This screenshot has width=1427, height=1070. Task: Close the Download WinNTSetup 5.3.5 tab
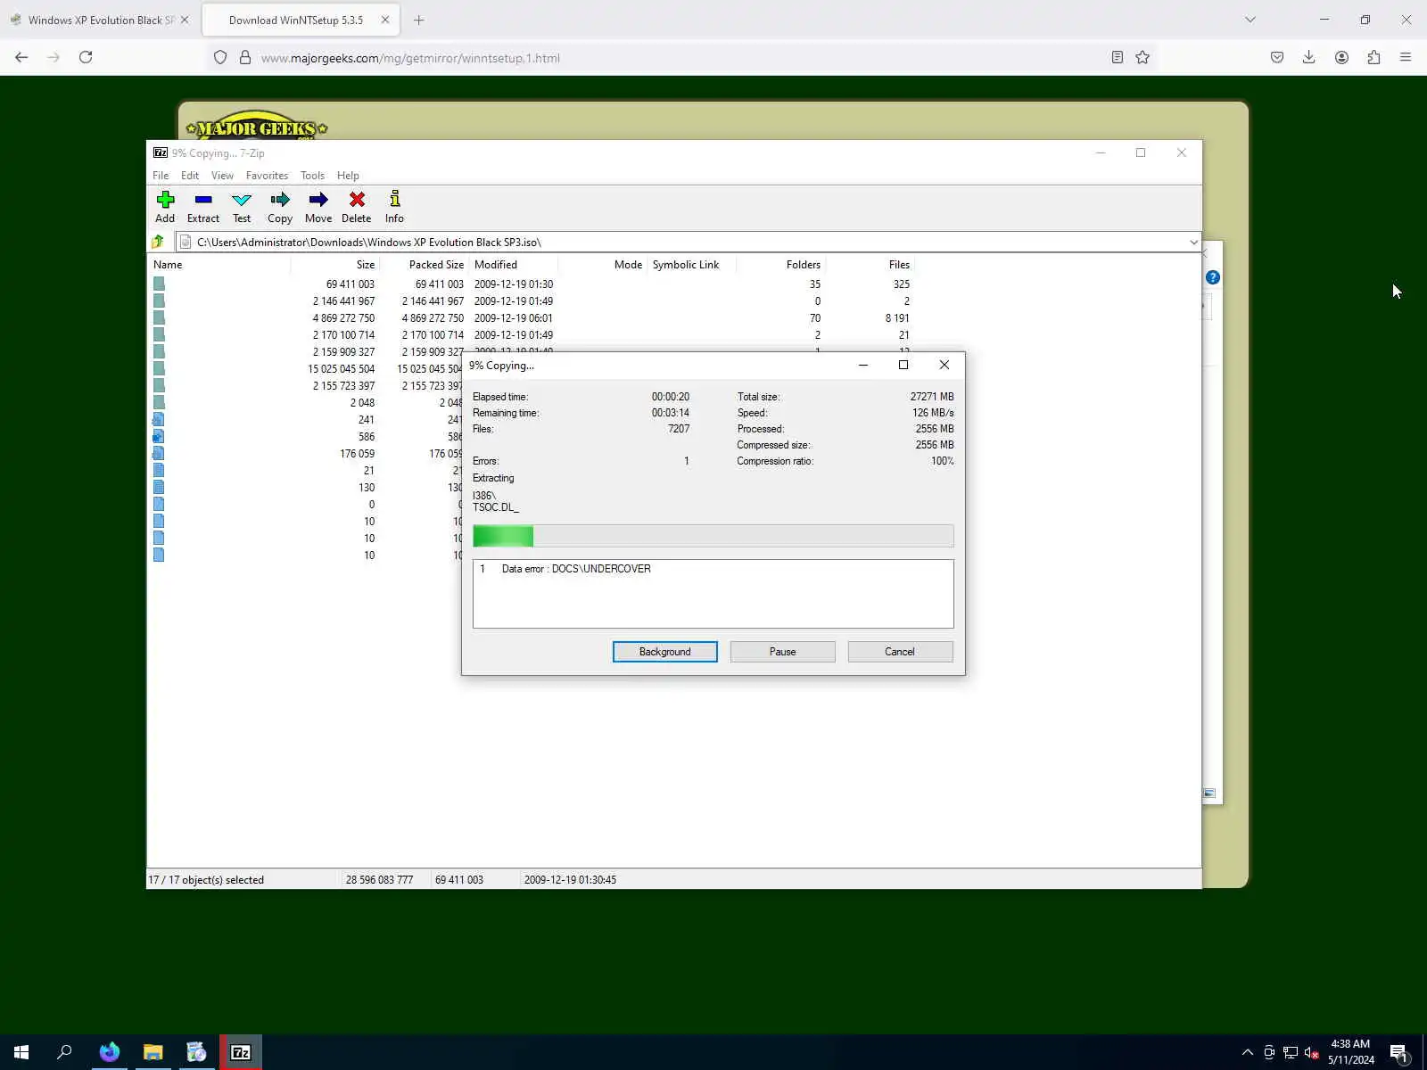[385, 20]
